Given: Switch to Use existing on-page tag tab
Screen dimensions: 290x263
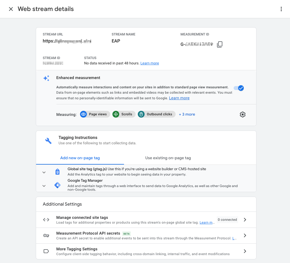Looking at the screenshot, I should [x=168, y=158].
